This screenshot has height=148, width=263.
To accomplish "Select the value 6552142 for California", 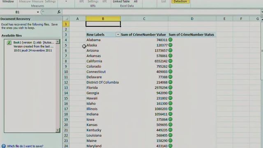I will (161, 61).
